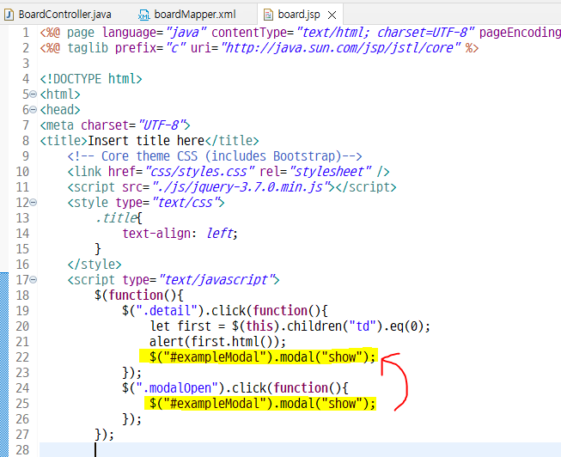This screenshot has width=561, height=457.
Task: Click the css/styles.css href value
Action: [x=200, y=172]
